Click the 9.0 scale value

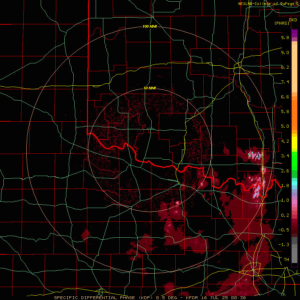coord(285,52)
